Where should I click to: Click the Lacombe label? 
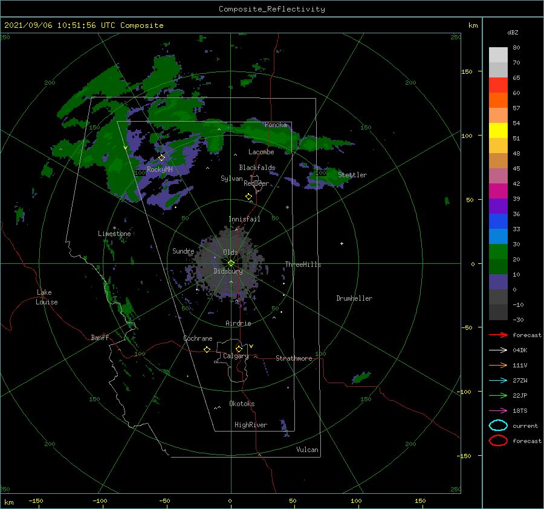click(x=261, y=152)
